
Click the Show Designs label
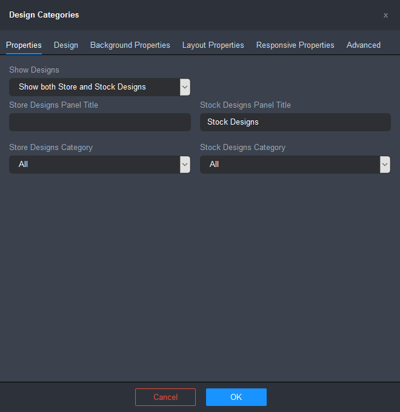click(35, 70)
